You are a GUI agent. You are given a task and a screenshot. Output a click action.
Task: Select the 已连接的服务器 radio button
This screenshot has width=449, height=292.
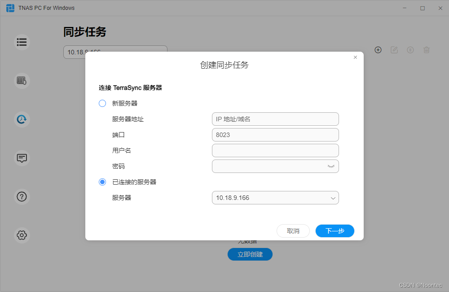pos(102,182)
